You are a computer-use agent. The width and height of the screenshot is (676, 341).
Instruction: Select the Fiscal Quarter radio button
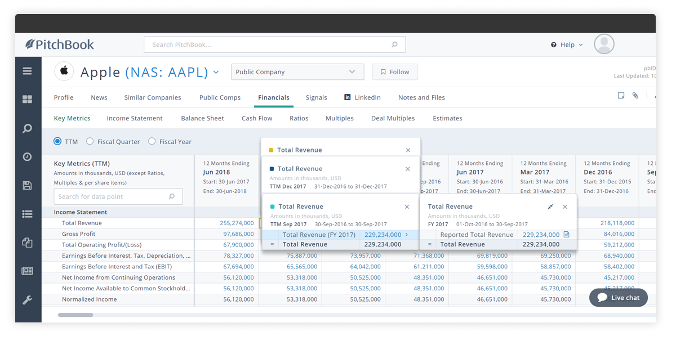[x=90, y=142]
